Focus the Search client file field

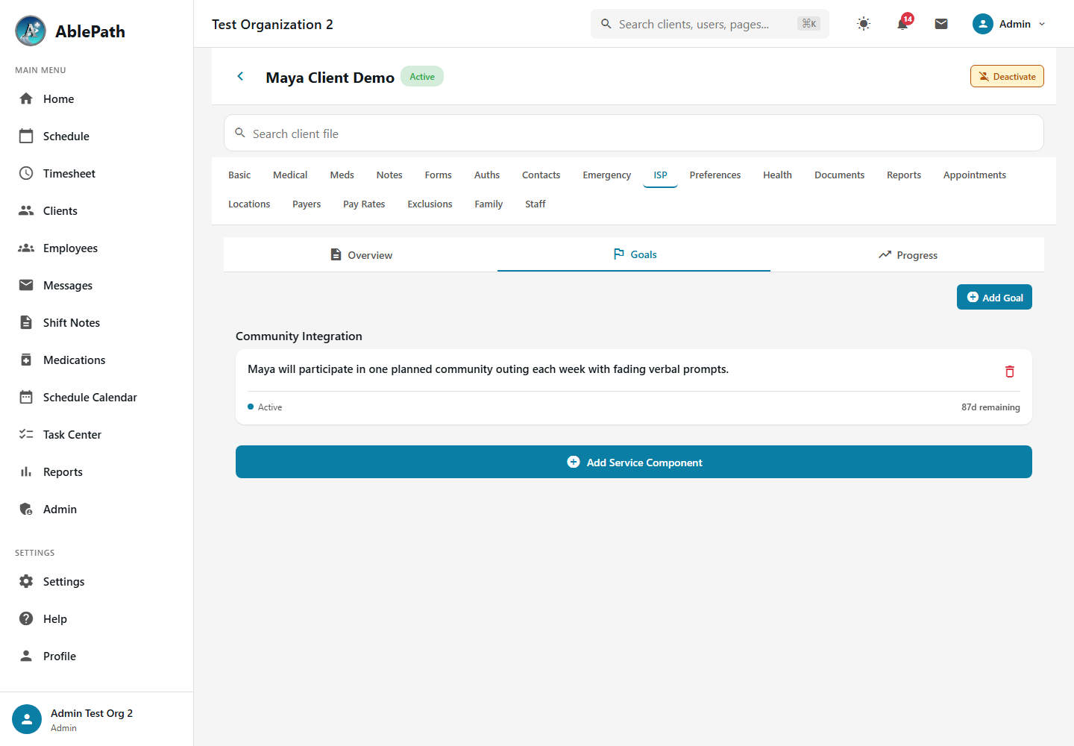(x=634, y=133)
